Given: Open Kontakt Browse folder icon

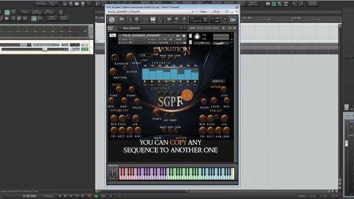Looking at the screenshot, I should 122,19.
